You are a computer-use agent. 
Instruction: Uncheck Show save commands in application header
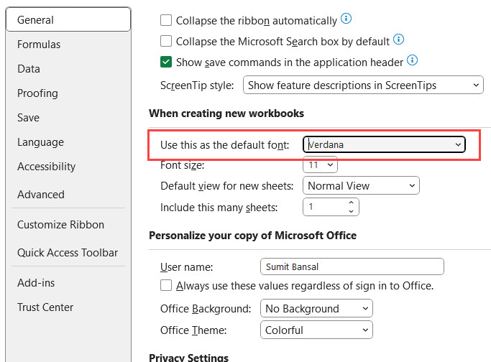coord(166,62)
